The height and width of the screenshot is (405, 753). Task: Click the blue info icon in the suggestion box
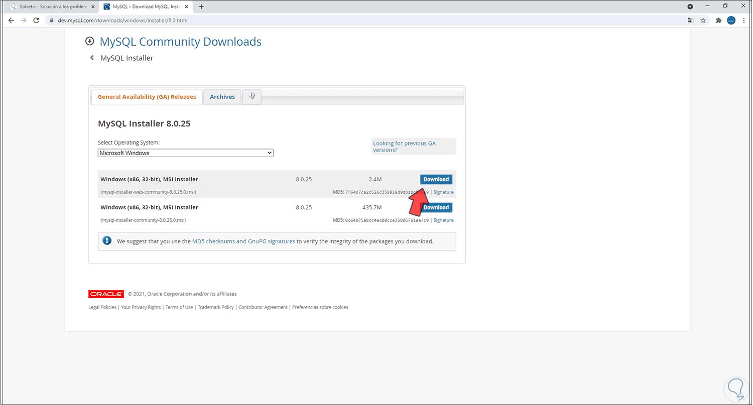107,240
